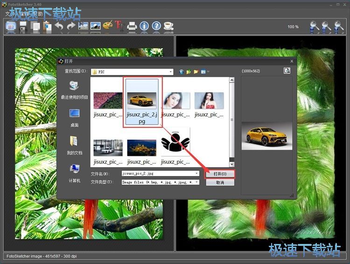Toggle the preview icon at dialog top right
This screenshot has height=264, width=350.
click(287, 71)
